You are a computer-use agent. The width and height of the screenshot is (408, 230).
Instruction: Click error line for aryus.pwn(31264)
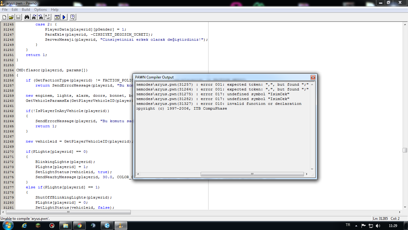coord(222,89)
